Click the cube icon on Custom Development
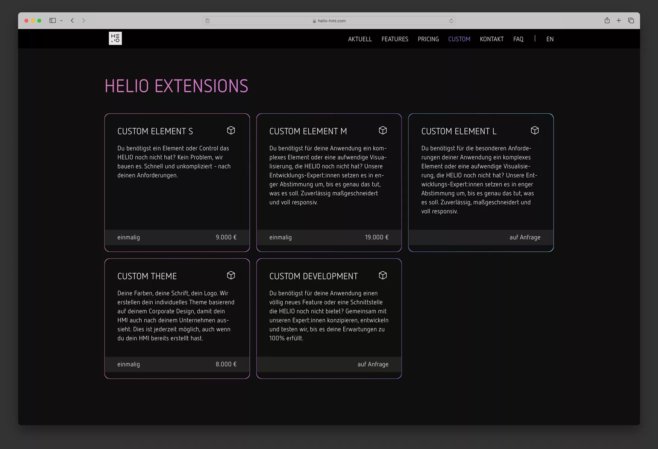 click(383, 275)
